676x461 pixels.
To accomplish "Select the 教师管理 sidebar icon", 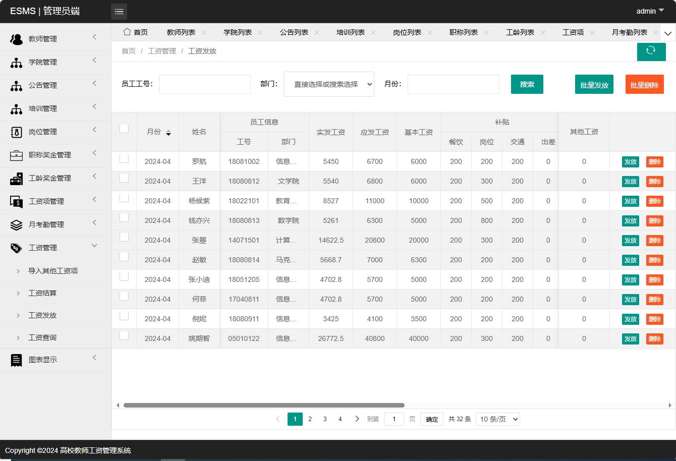I will click(x=16, y=38).
